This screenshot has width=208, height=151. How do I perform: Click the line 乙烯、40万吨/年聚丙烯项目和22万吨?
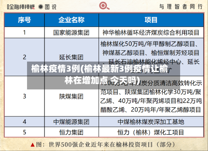[x=151, y=101]
